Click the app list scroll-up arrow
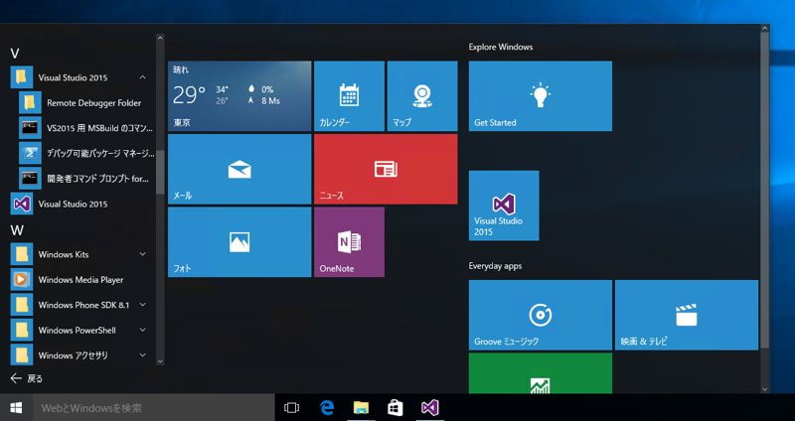 pos(160,38)
